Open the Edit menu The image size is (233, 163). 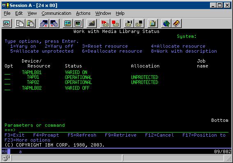click(x=19, y=14)
